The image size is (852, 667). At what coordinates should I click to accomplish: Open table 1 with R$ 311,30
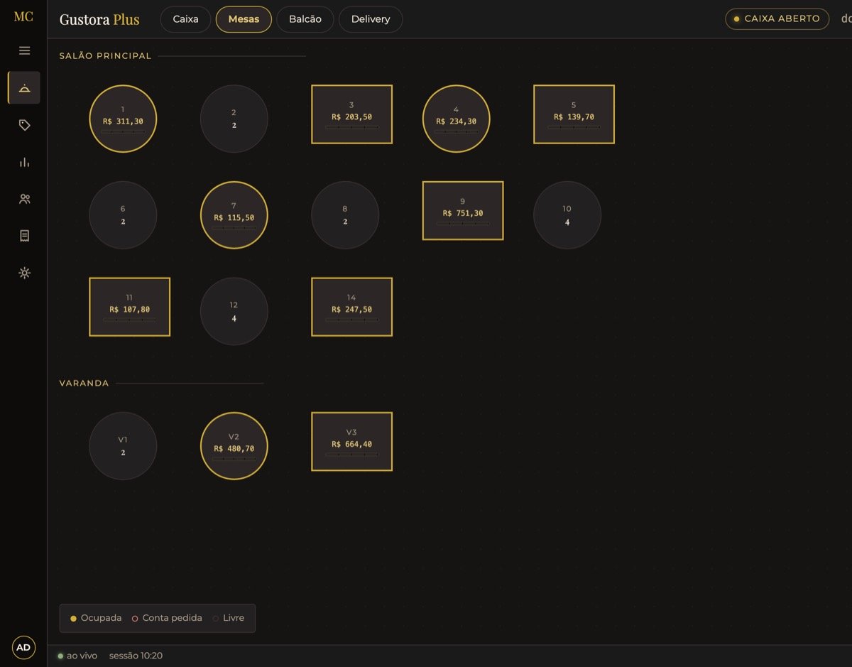[123, 119]
